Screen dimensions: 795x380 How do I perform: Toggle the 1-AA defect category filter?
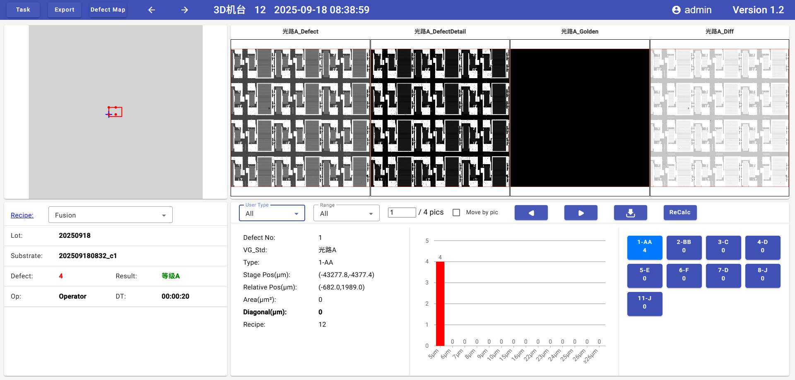(x=644, y=247)
